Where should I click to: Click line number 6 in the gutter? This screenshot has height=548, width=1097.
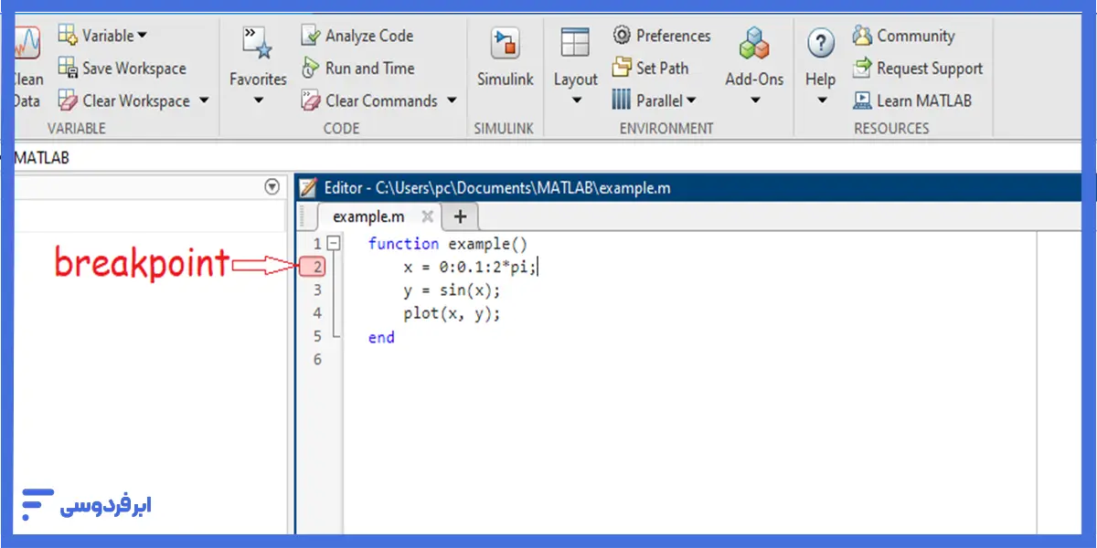pos(316,360)
